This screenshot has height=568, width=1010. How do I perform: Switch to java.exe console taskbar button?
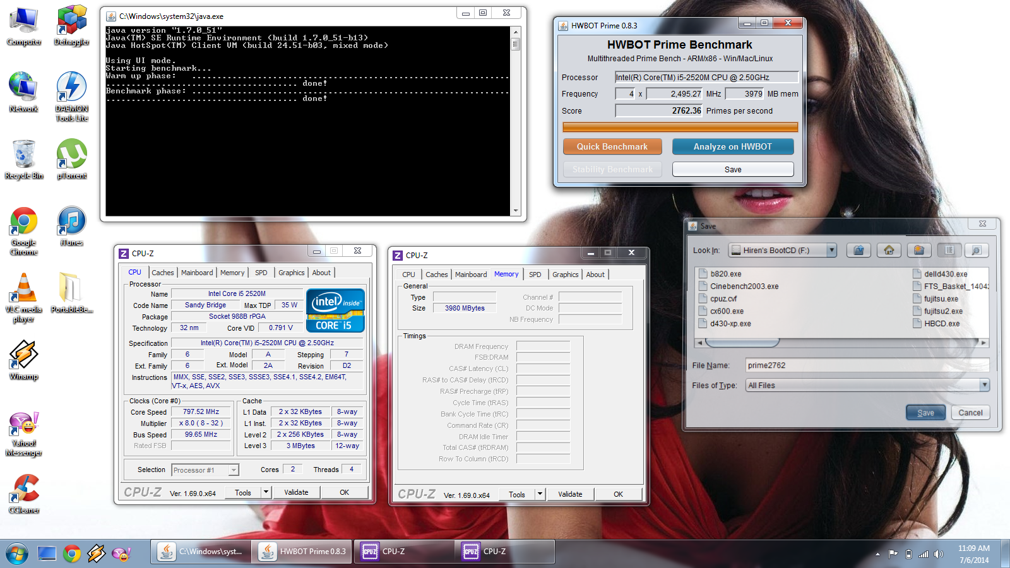click(x=201, y=552)
